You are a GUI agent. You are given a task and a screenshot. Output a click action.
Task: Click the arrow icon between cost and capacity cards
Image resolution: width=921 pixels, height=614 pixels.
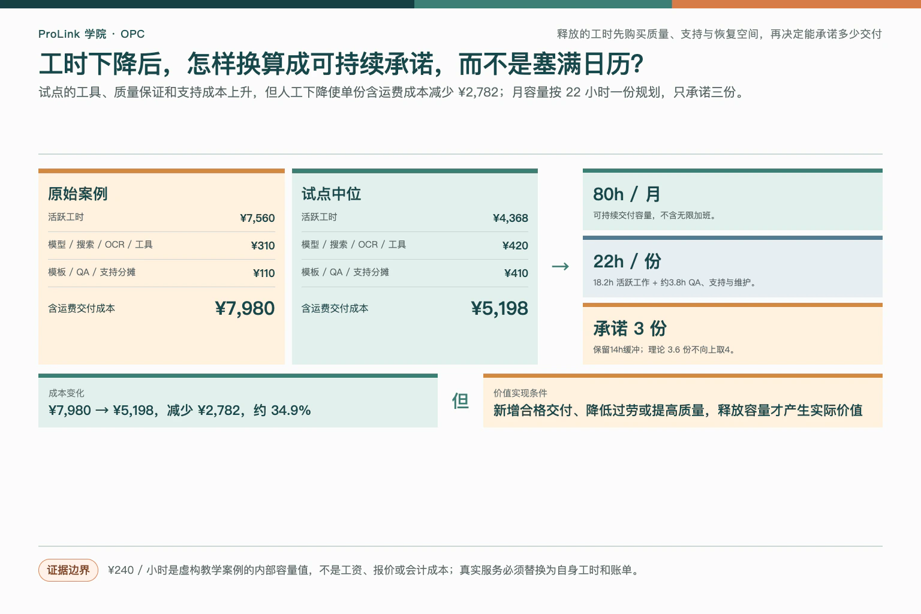point(560,266)
